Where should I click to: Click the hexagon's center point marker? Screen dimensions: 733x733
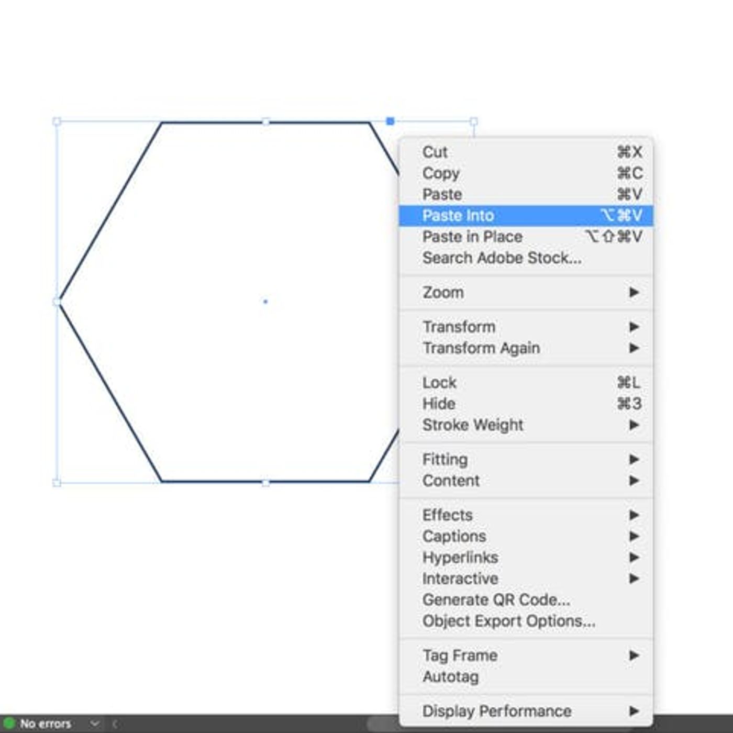point(265,302)
